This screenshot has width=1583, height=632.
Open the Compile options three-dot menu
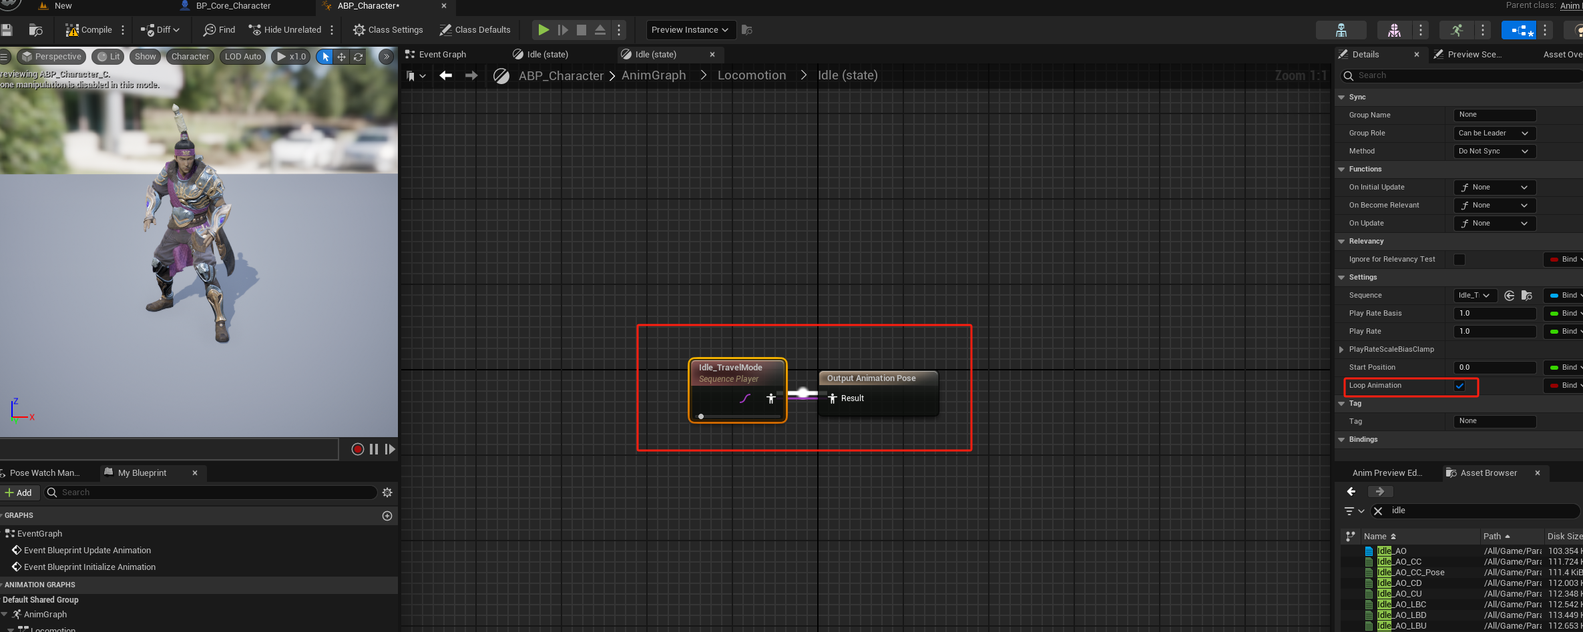pos(123,30)
